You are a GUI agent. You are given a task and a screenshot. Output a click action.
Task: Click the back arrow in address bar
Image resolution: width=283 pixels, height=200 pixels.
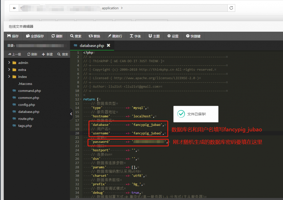(14, 8)
